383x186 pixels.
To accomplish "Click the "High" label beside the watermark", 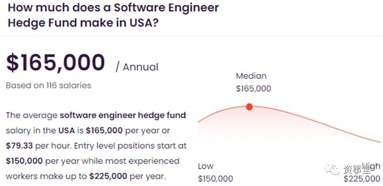I will (x=374, y=166).
